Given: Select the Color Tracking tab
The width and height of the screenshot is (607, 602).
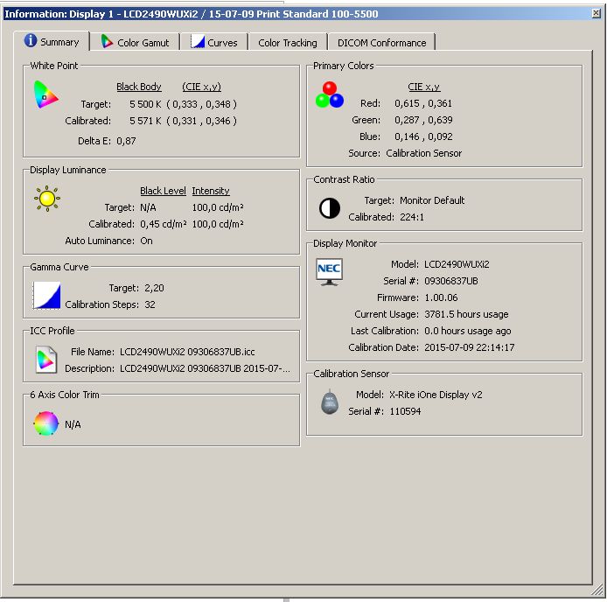Looking at the screenshot, I should [x=287, y=42].
